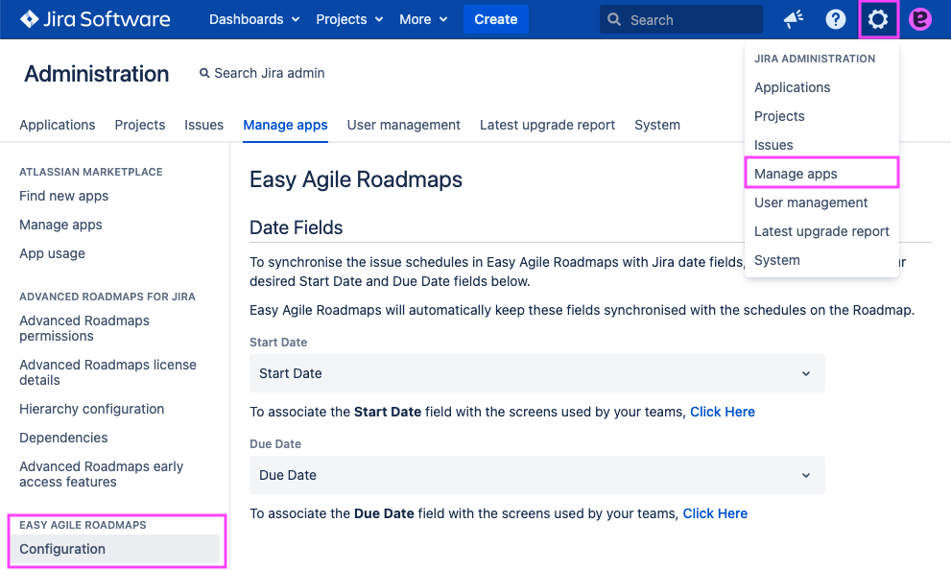951x570 pixels.
Task: Select Manage apps in Jira Administration menu
Action: coord(796,174)
